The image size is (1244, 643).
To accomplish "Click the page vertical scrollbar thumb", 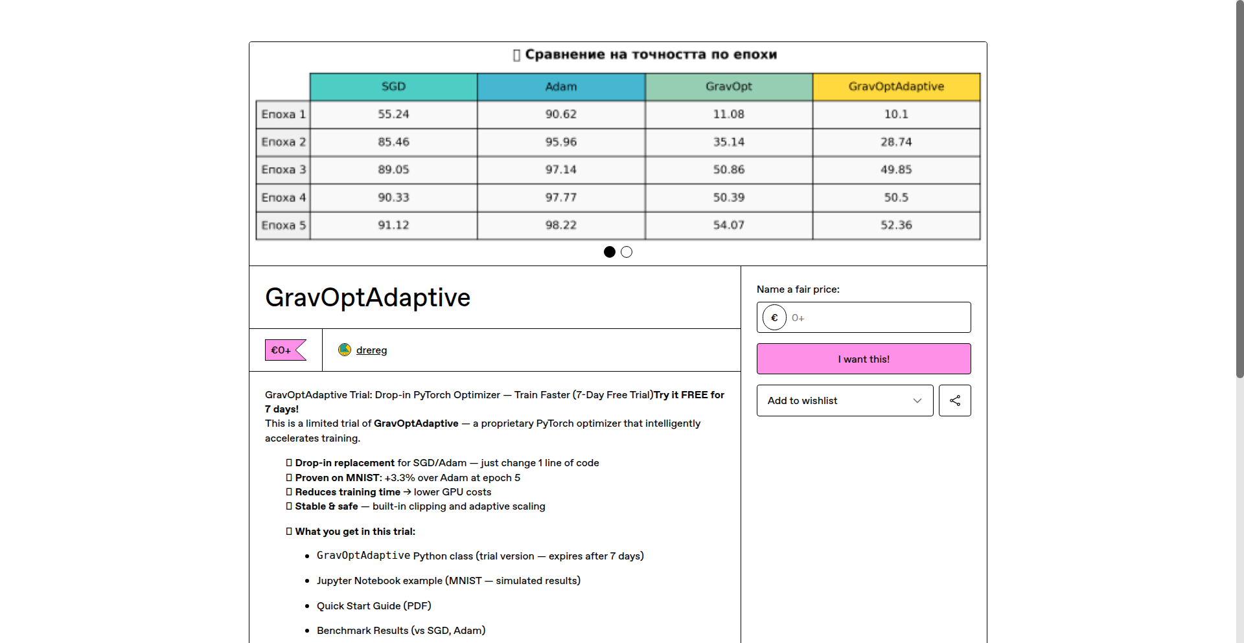I will 1239,189.
